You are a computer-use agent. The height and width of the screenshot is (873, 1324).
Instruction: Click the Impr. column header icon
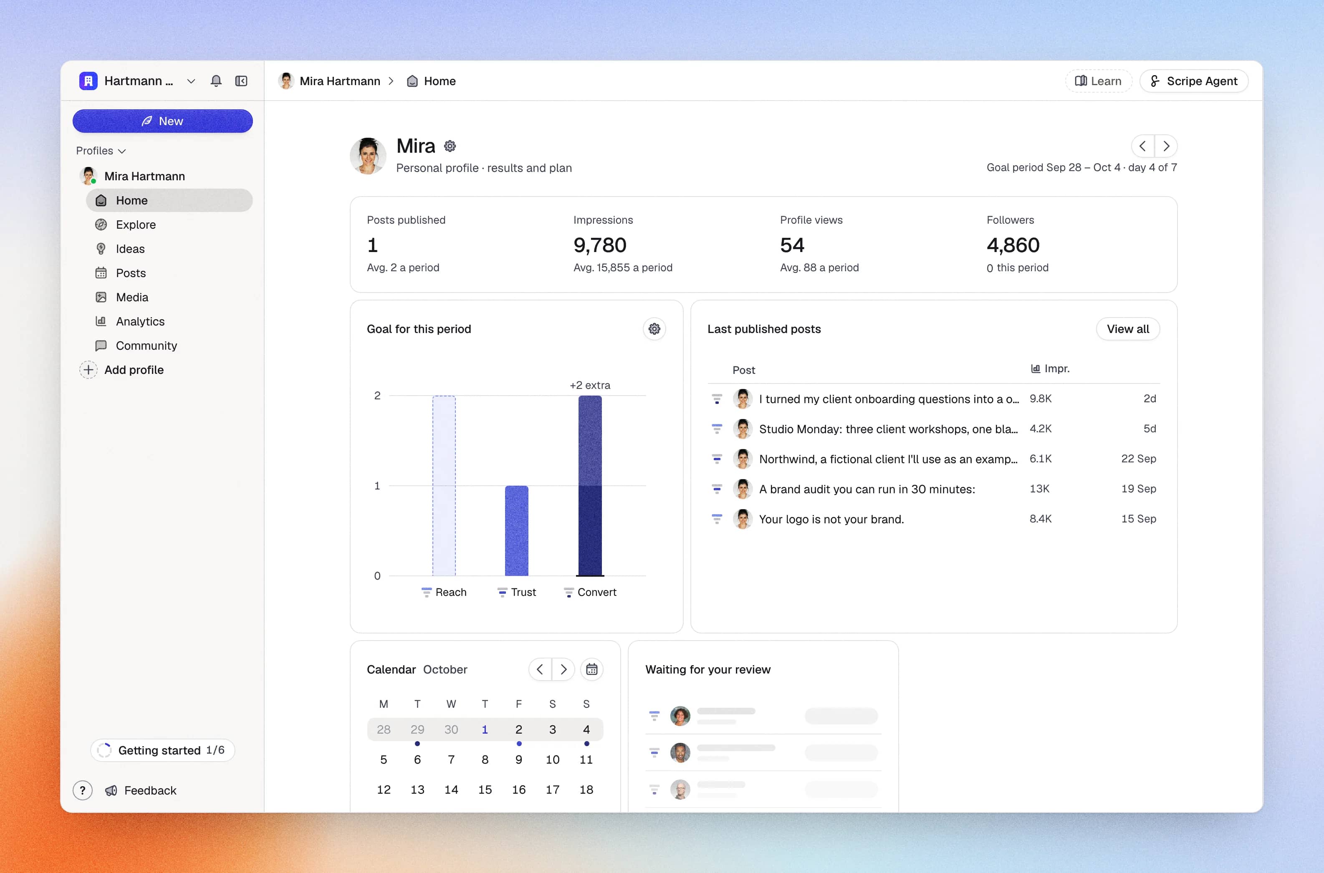point(1036,368)
